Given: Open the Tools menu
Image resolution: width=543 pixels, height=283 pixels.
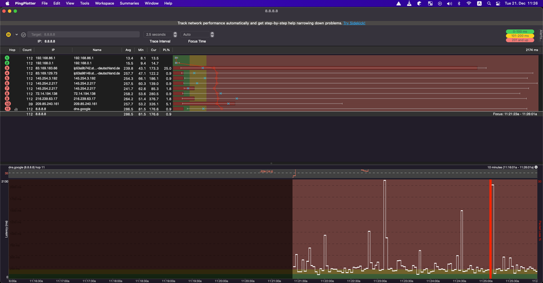Looking at the screenshot, I should pos(84,3).
